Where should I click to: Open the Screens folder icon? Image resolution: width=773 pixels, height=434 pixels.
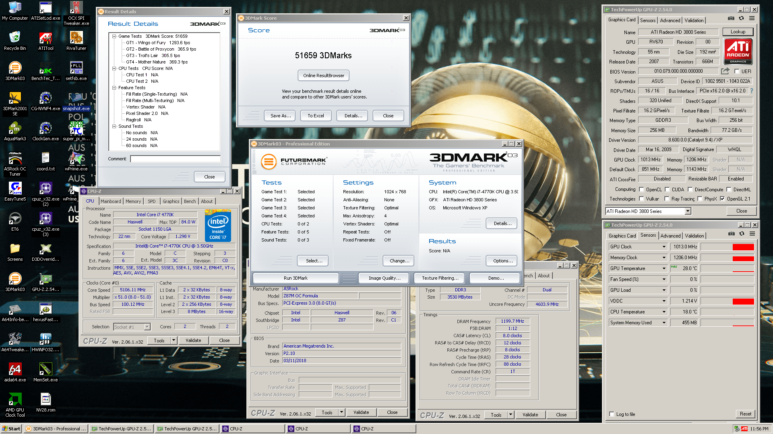coord(15,252)
